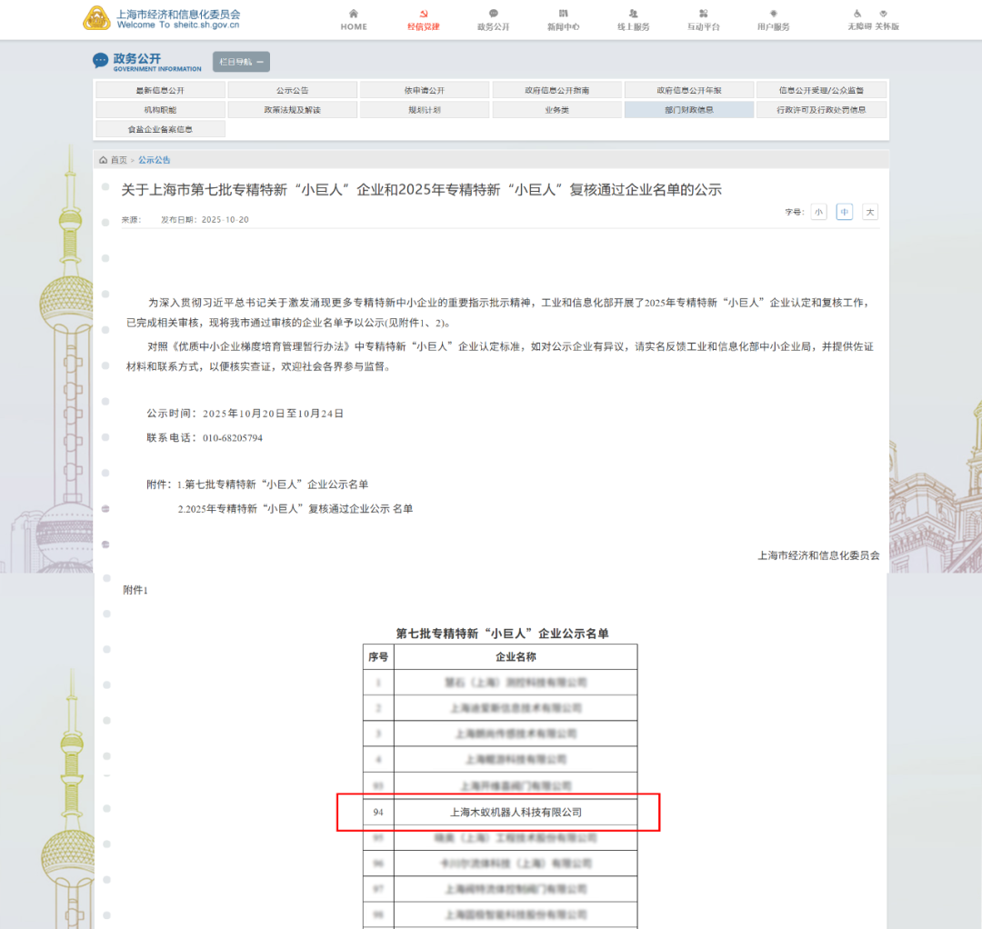Open 互动平台 interaction platform icon

tap(703, 14)
